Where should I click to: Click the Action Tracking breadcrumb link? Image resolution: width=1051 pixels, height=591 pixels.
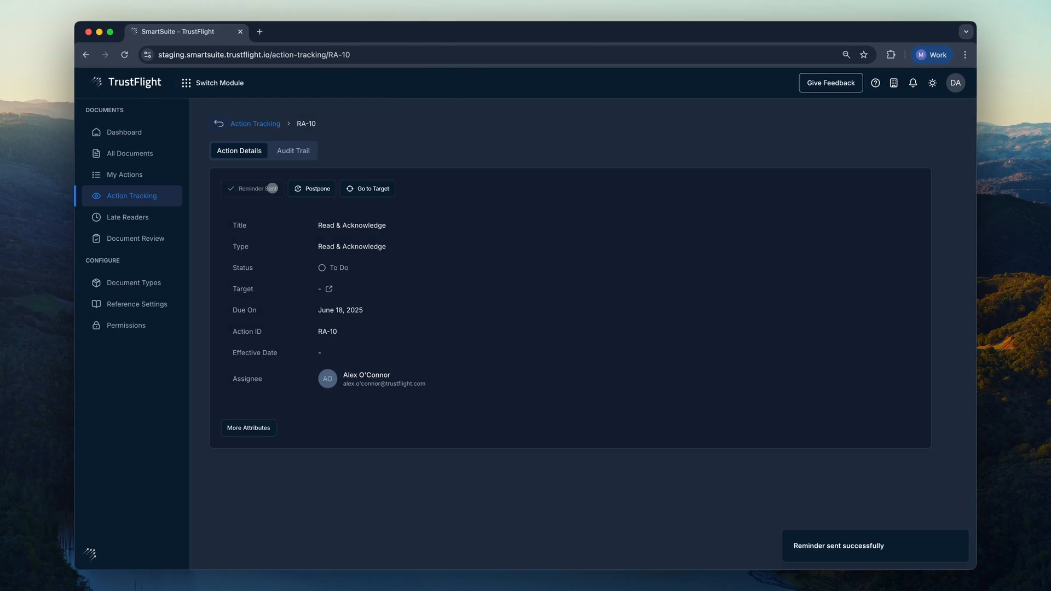click(255, 124)
